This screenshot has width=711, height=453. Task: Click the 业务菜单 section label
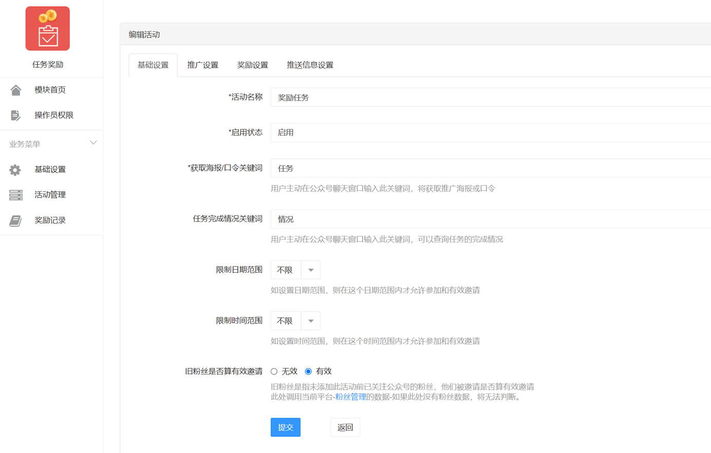click(x=25, y=144)
